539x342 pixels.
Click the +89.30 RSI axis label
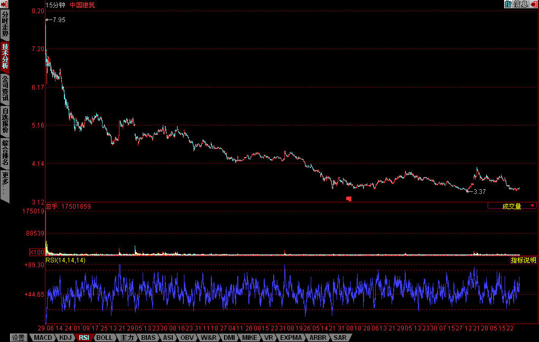(x=34, y=265)
